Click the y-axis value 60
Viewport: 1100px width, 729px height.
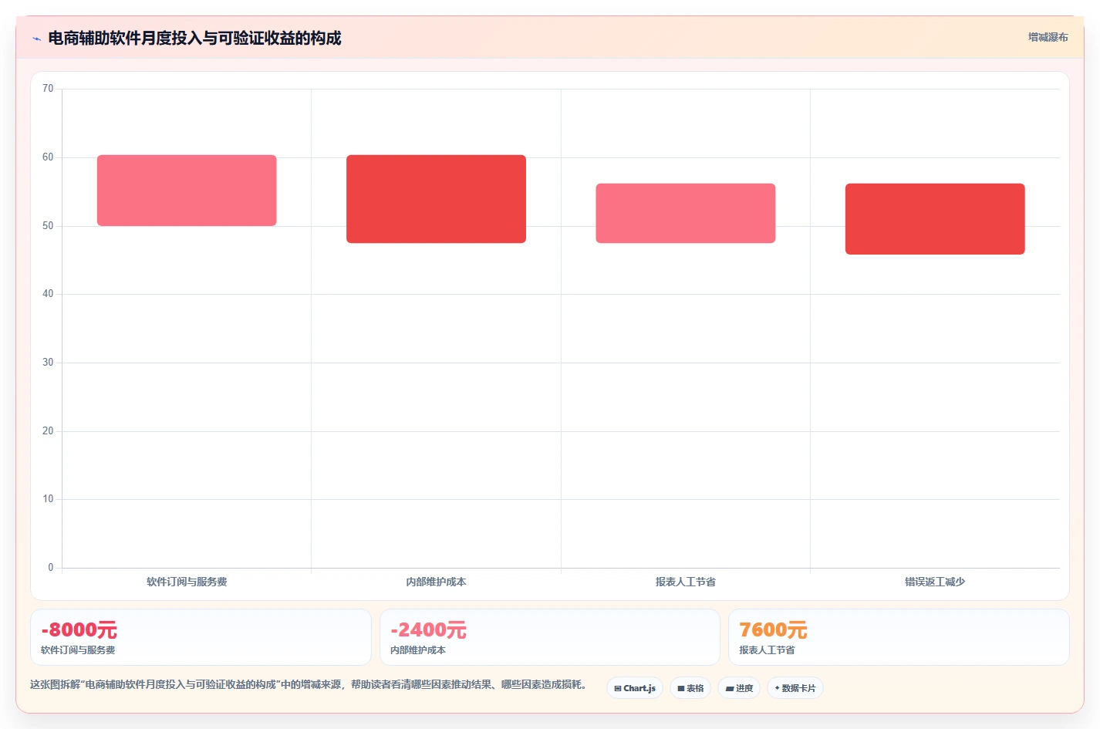[x=48, y=157]
